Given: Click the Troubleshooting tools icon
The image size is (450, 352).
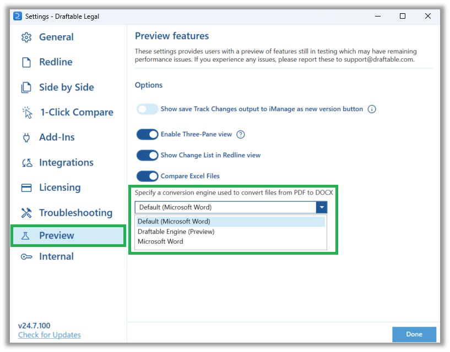Looking at the screenshot, I should pos(26,212).
